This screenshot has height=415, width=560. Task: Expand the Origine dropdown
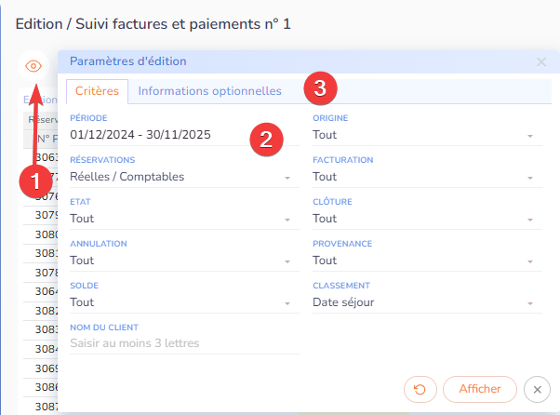click(424, 135)
